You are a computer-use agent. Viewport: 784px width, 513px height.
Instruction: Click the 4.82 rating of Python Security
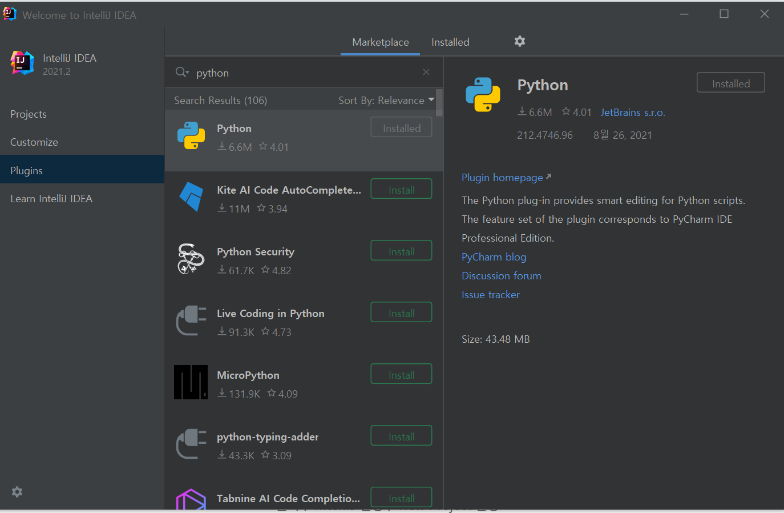pos(276,270)
